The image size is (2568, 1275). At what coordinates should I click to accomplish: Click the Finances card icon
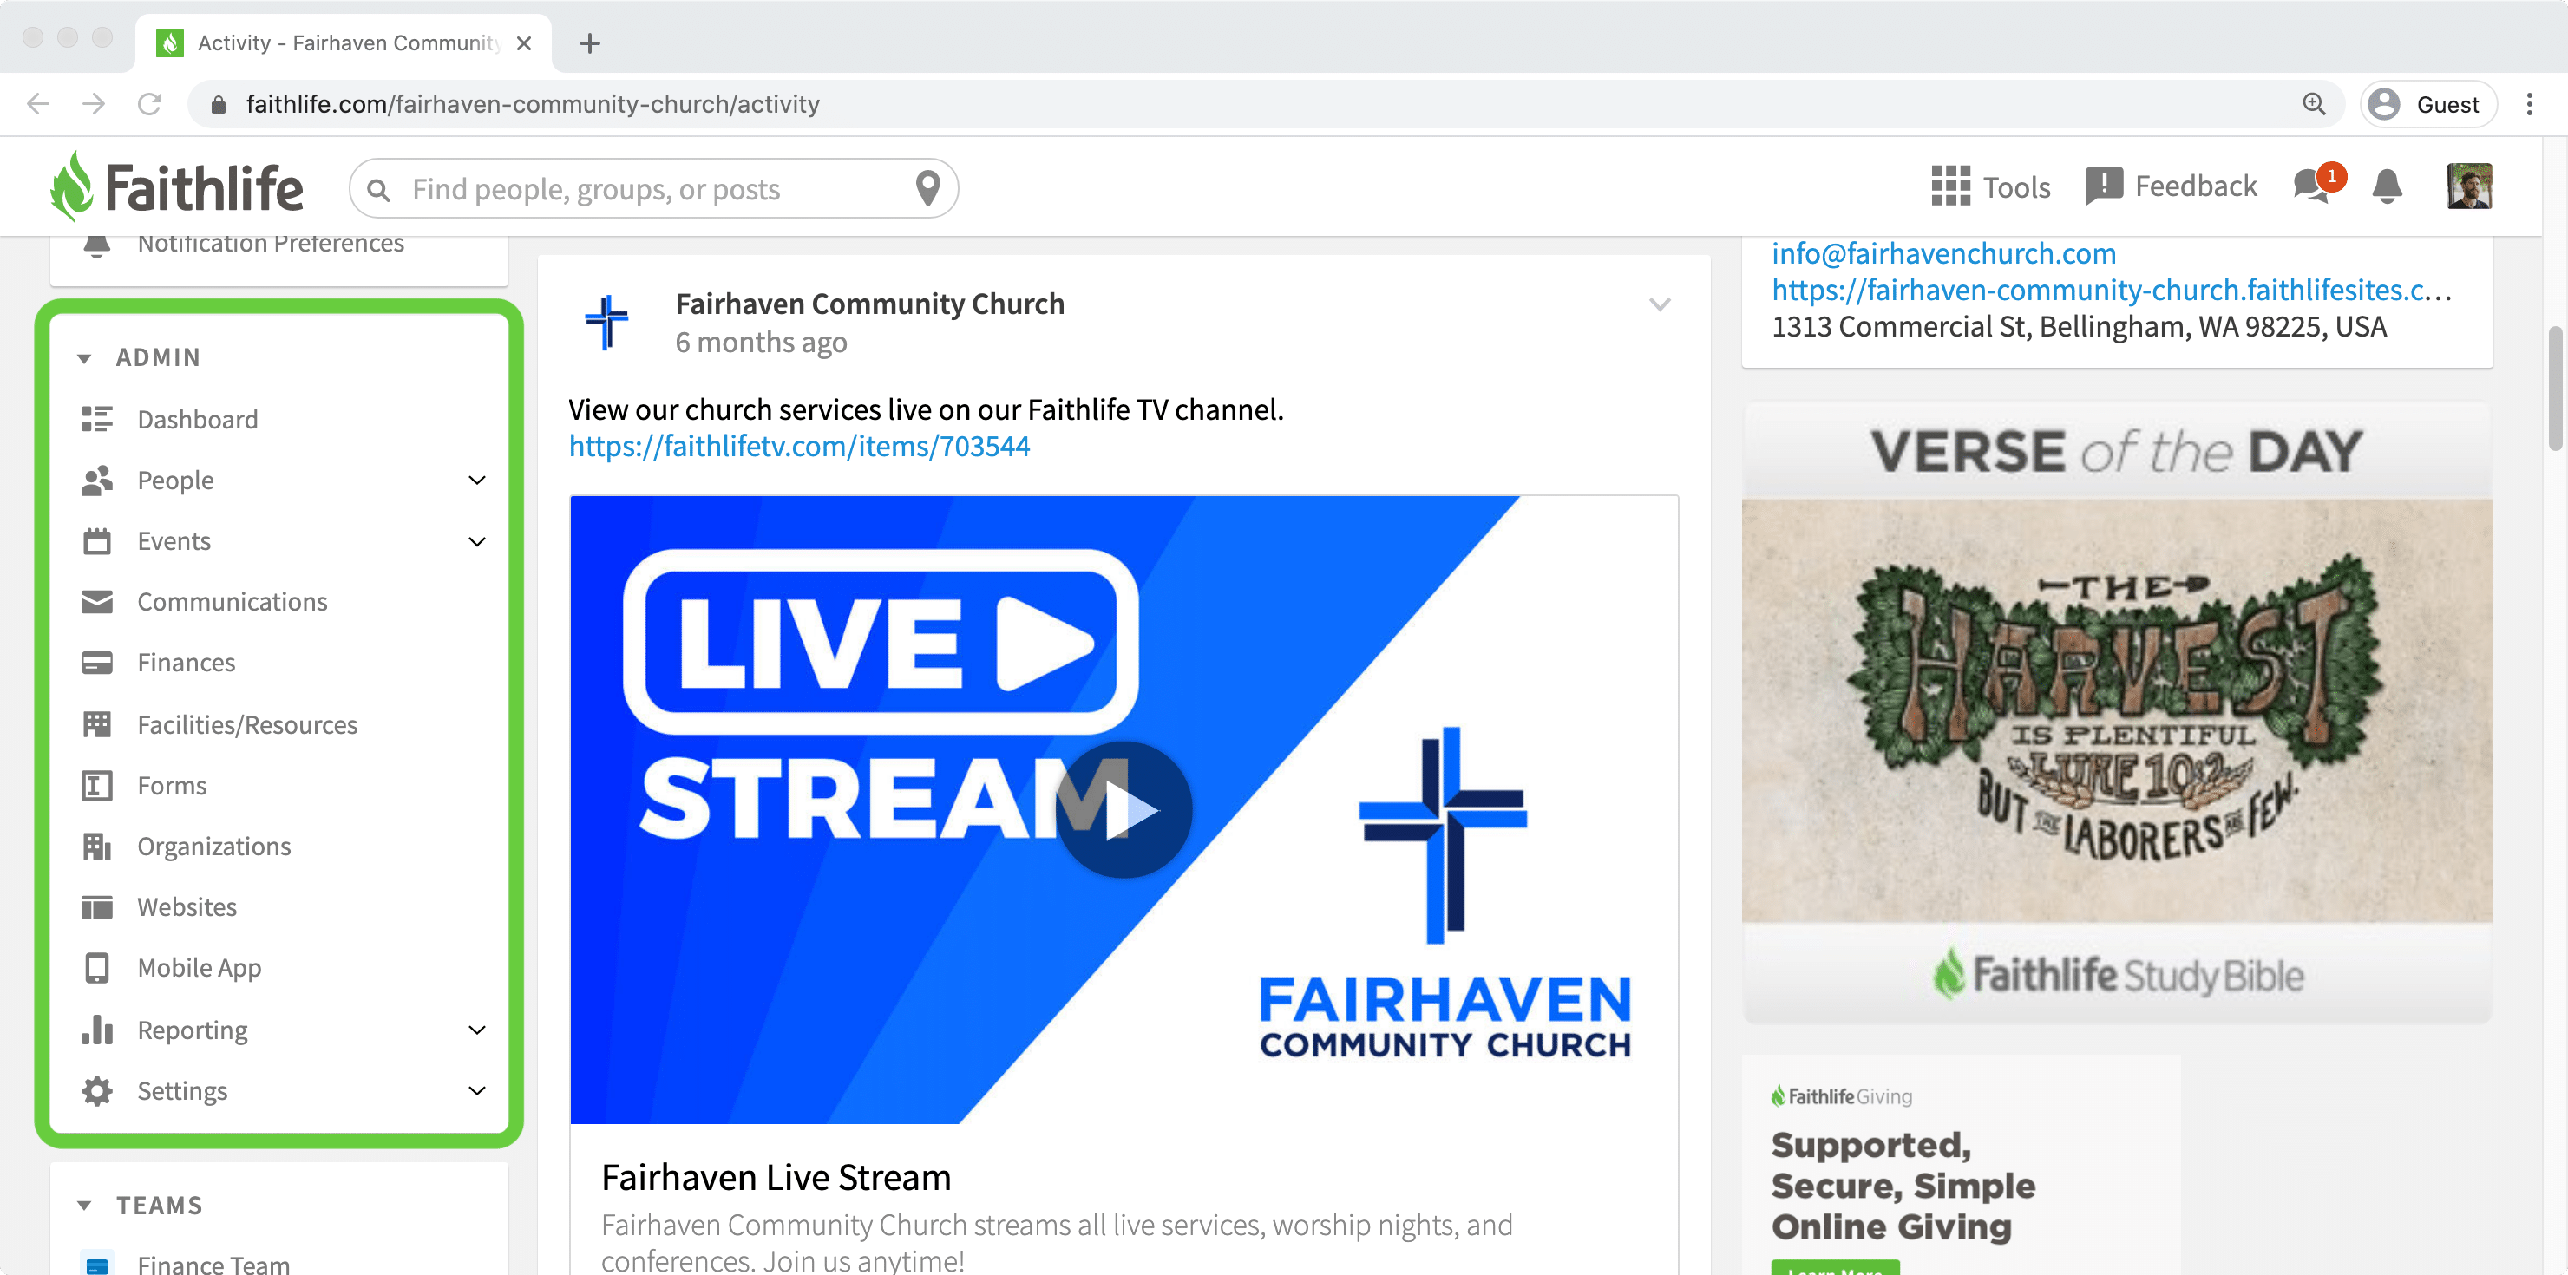(x=96, y=663)
